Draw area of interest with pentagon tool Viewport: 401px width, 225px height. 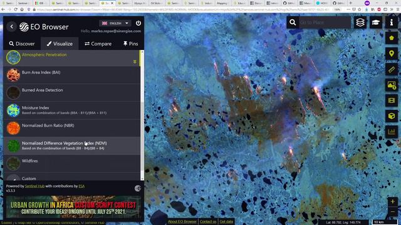pyautogui.click(x=391, y=38)
